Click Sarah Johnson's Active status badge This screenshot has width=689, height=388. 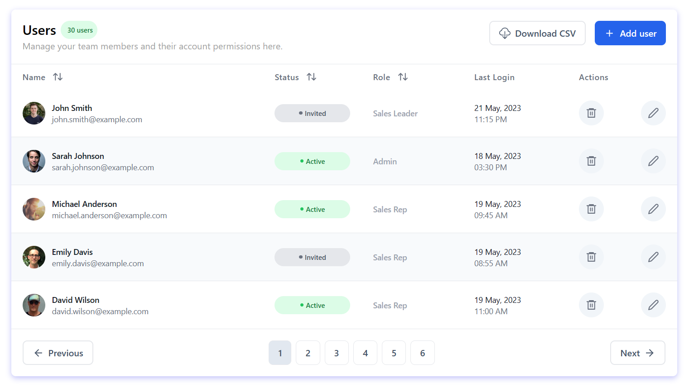[x=312, y=161]
